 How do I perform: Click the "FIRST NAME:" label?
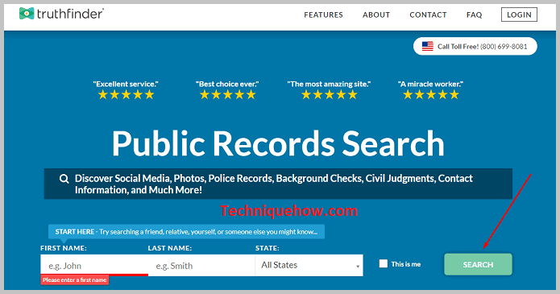(x=64, y=248)
